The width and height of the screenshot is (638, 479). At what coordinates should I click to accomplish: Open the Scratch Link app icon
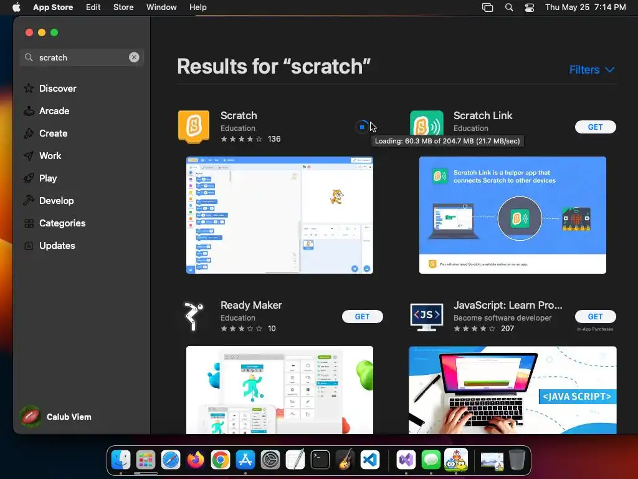(426, 123)
